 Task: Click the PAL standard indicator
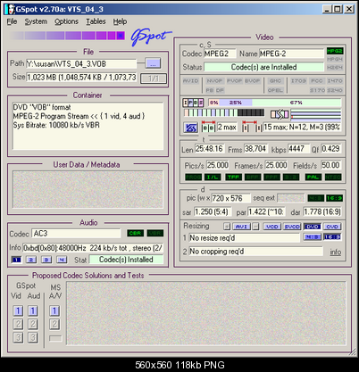coord(313,178)
